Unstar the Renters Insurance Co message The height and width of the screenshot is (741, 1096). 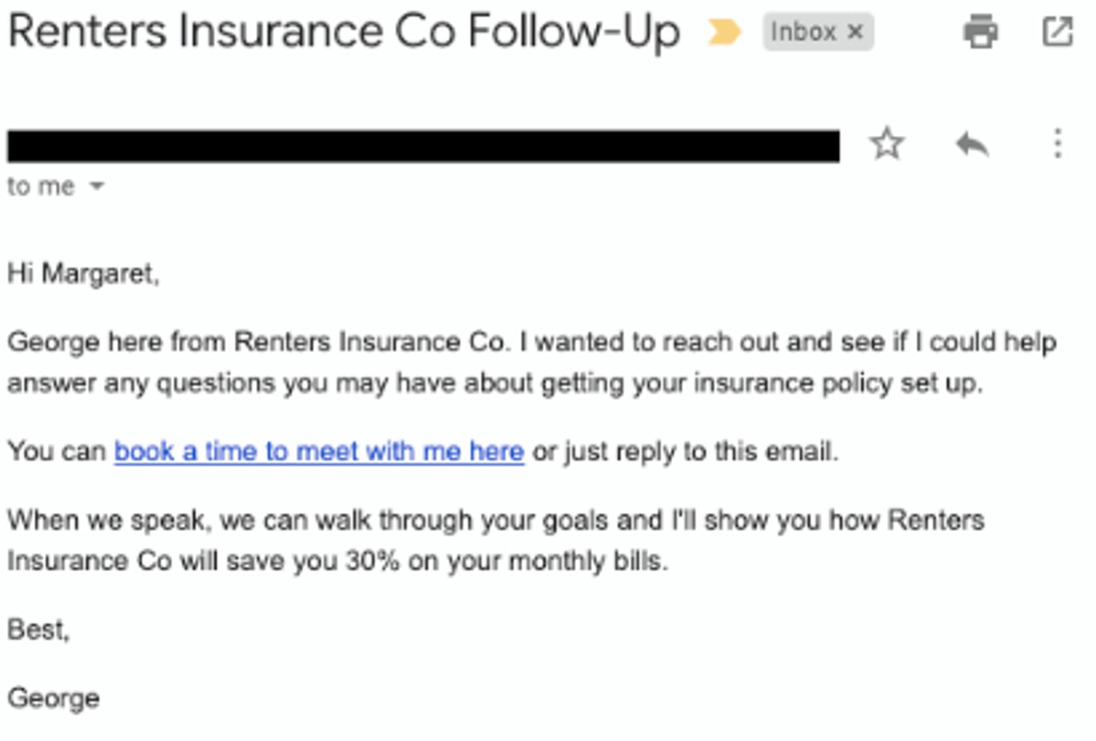[886, 144]
